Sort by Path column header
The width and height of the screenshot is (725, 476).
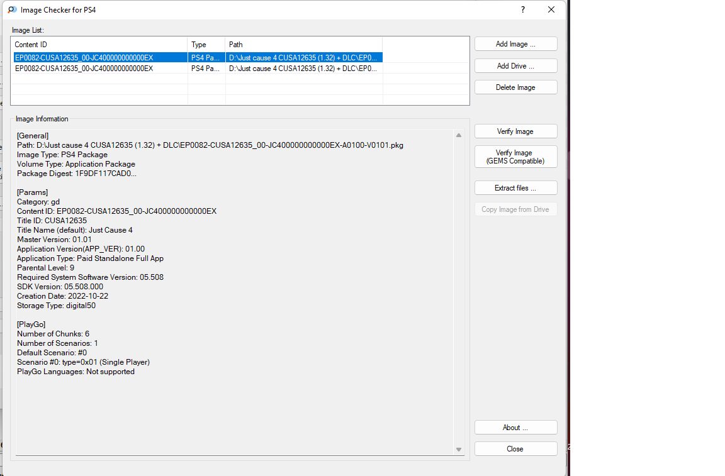304,45
